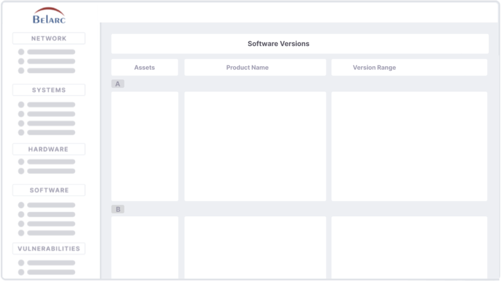This screenshot has width=501, height=281.
Task: Click the Belarc logo
Action: (49, 16)
